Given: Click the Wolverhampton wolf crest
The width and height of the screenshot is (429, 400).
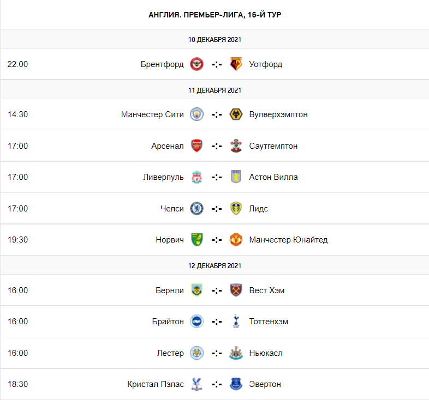Looking at the screenshot, I should click(x=236, y=114).
